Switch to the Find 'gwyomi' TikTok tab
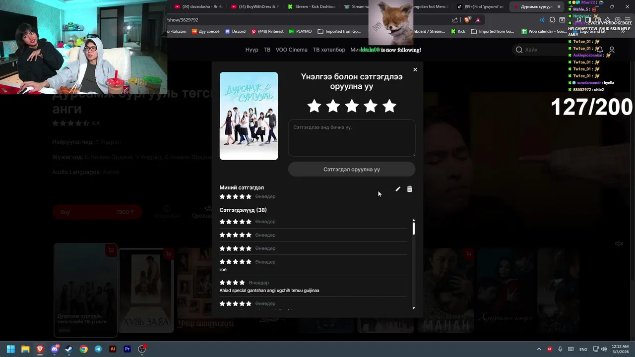Screen dimensions: 635x357 480,6
